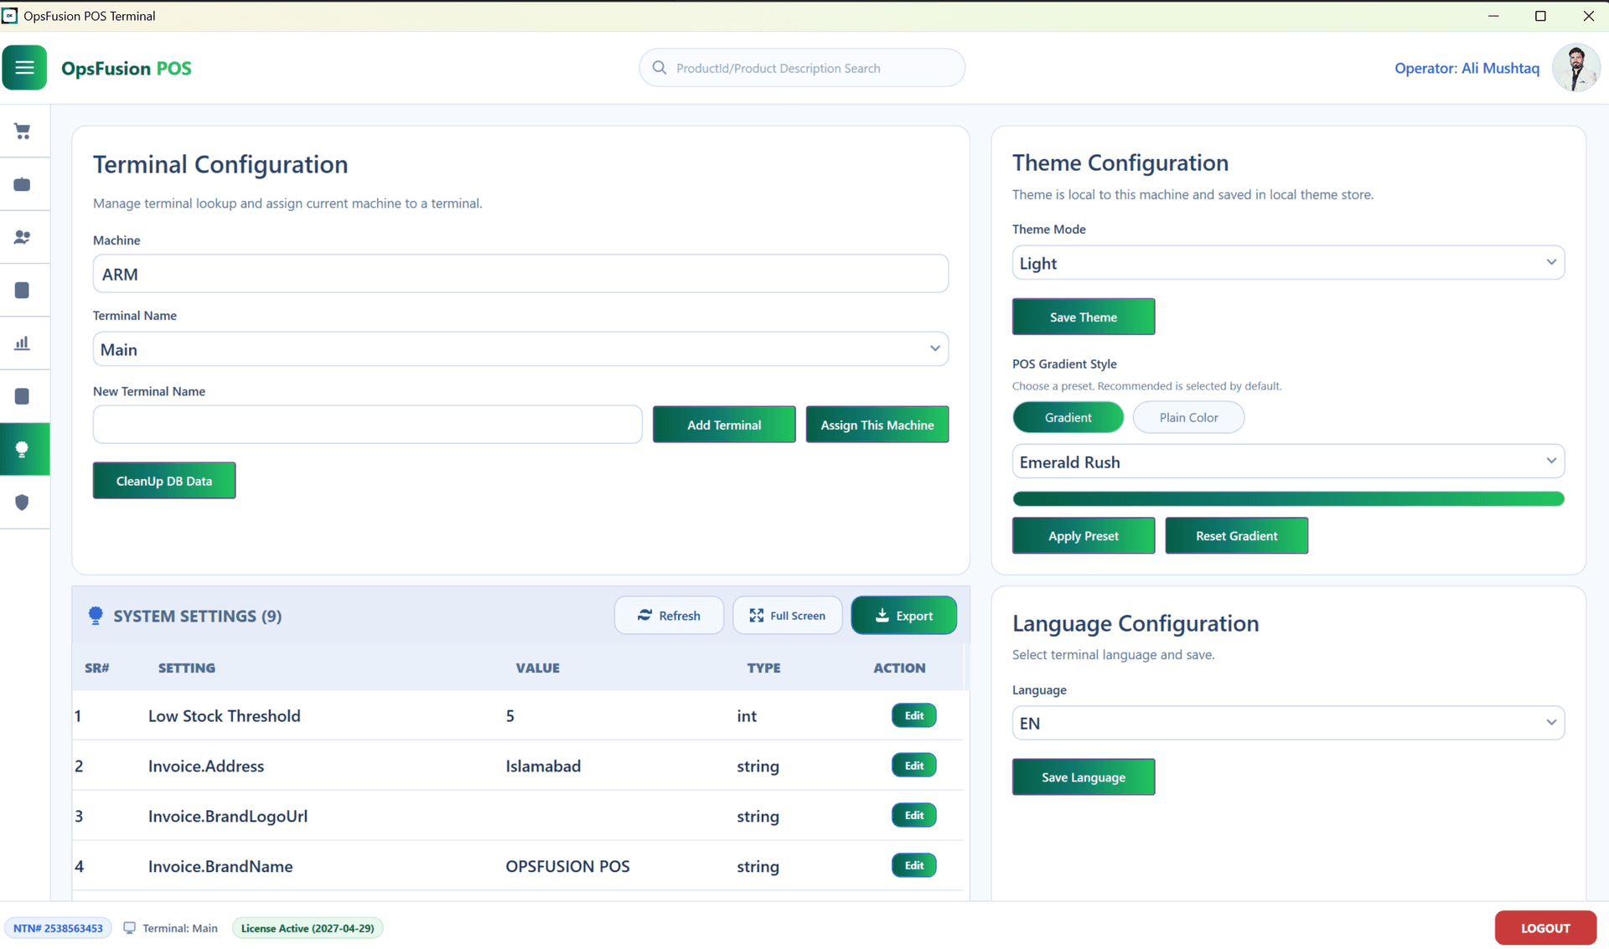The width and height of the screenshot is (1609, 949).
Task: Open the gradient preset dropdown showing Emerald Rush
Action: tap(1288, 462)
